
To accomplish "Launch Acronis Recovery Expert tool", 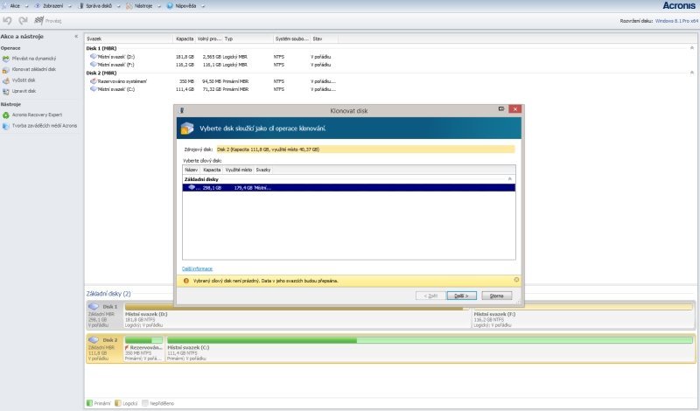I will (38, 115).
